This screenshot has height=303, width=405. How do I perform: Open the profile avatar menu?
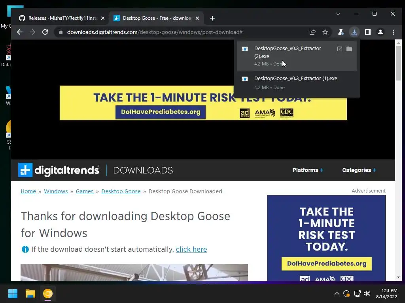(380, 32)
